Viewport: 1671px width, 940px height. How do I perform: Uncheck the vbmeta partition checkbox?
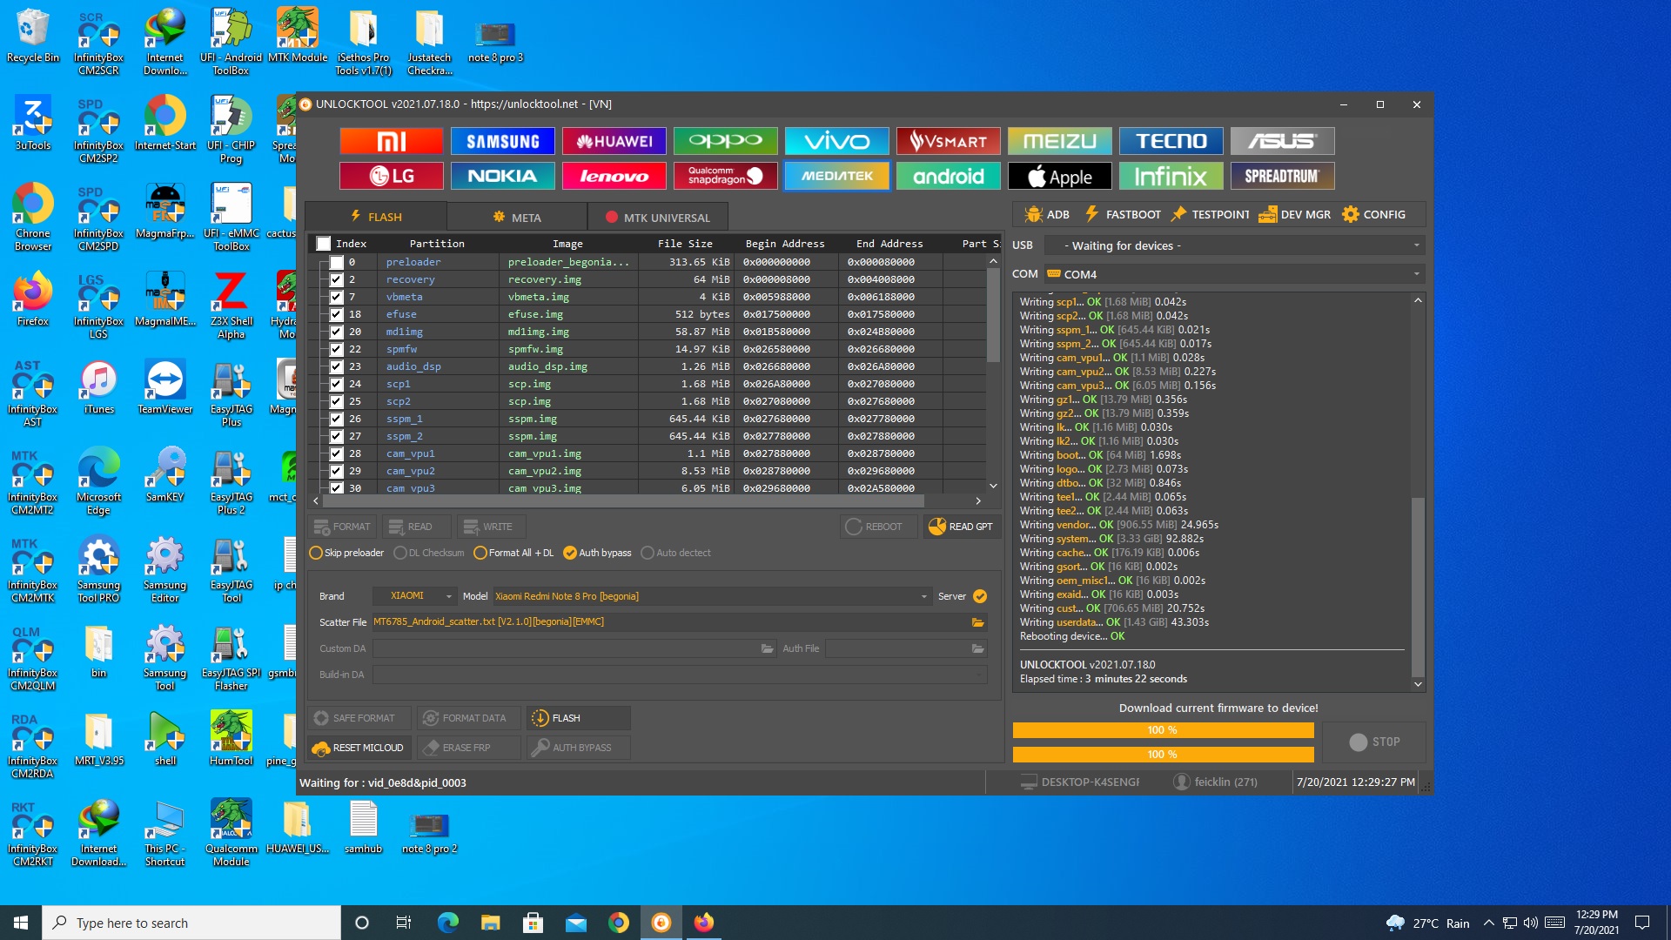(x=336, y=297)
